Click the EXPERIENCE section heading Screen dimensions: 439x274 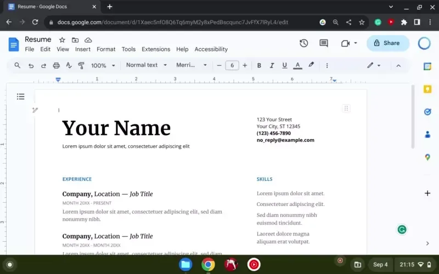pos(77,179)
